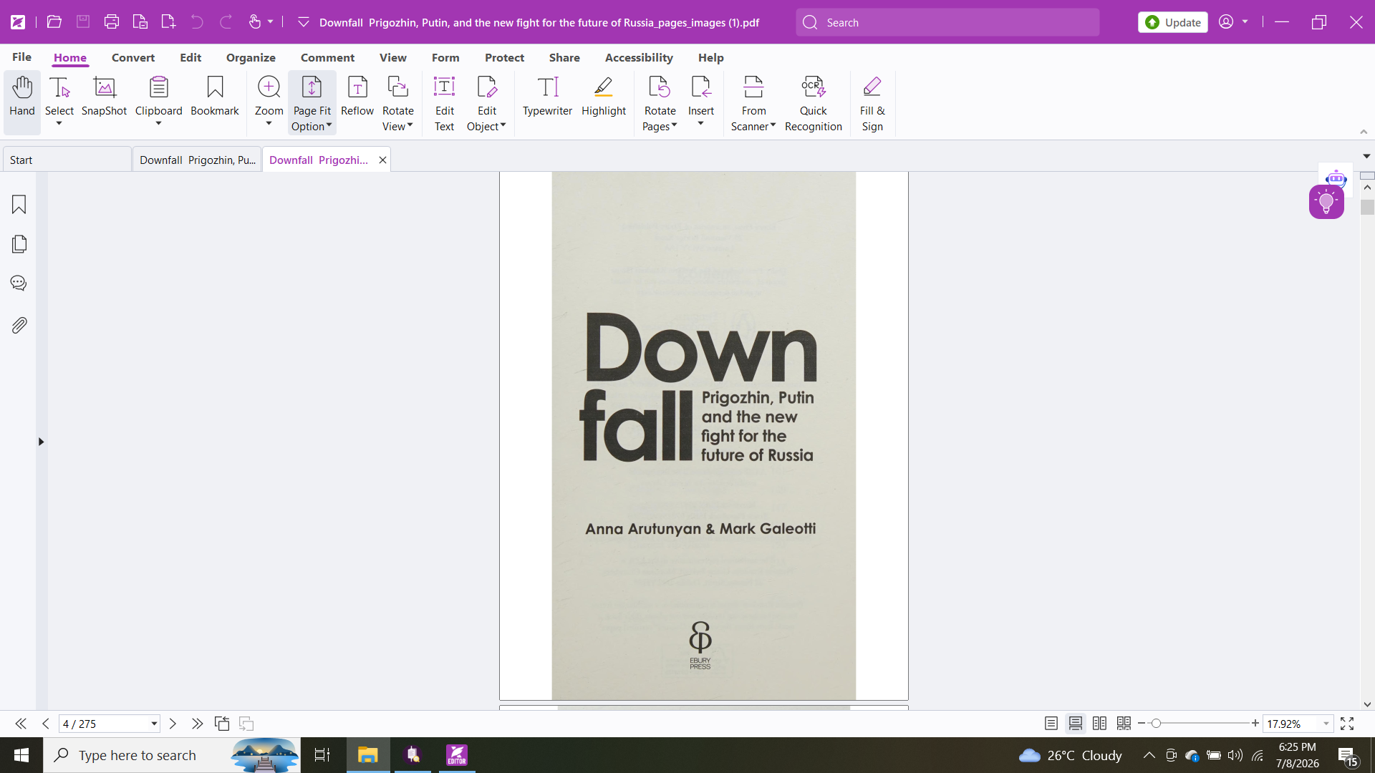Switch to first Downfall Prigozhin, Pu... tab
This screenshot has width=1375, height=773.
197,160
